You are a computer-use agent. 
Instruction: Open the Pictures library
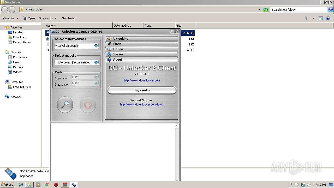[x=18, y=67]
